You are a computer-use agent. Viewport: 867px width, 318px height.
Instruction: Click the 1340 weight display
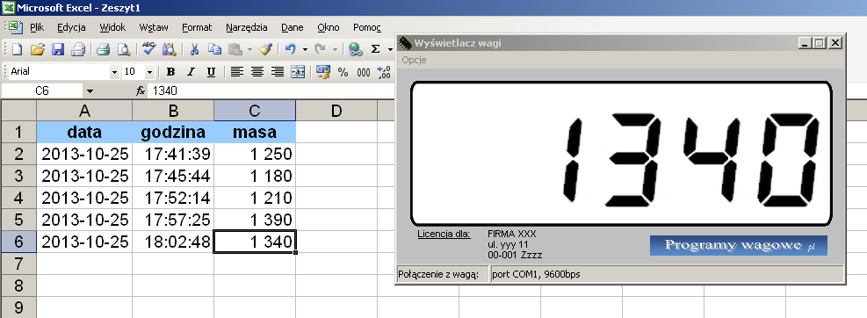point(621,154)
